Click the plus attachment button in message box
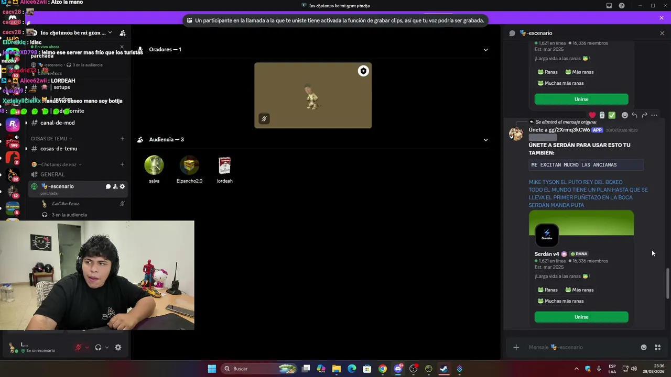The width and height of the screenshot is (671, 377). pyautogui.click(x=516, y=347)
